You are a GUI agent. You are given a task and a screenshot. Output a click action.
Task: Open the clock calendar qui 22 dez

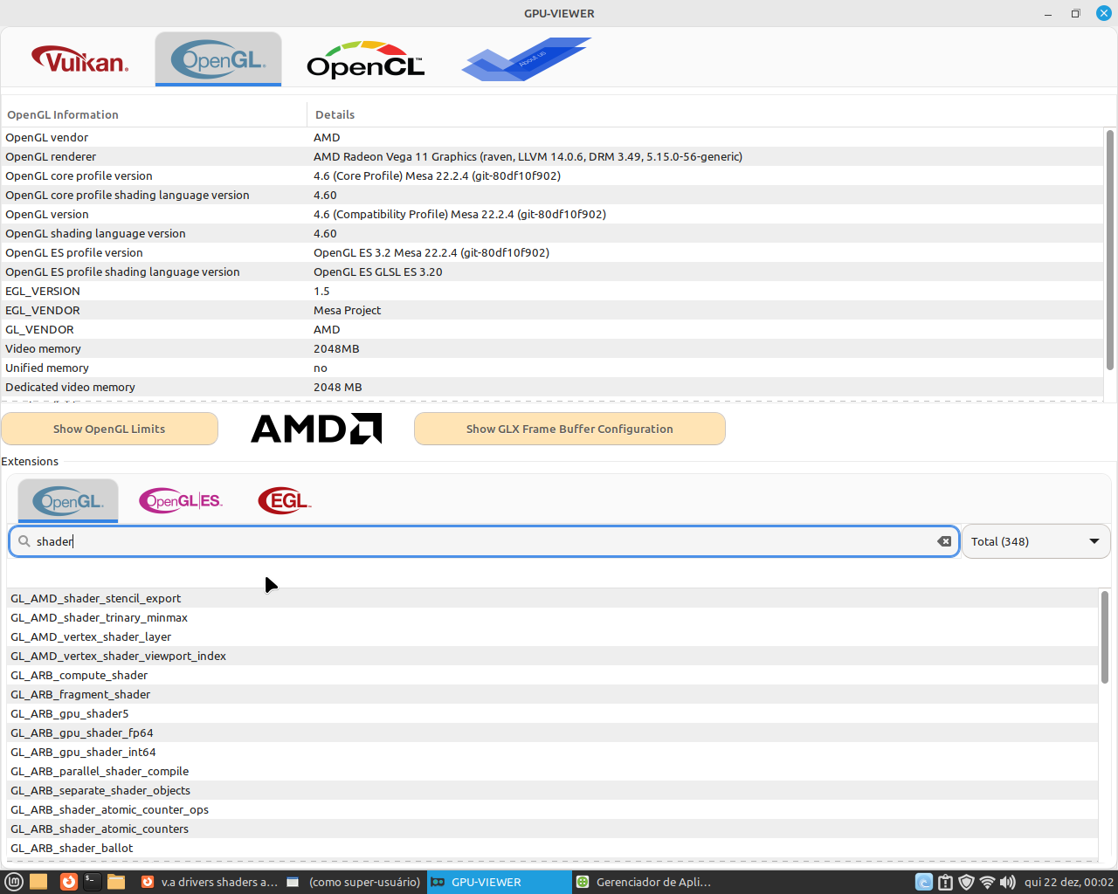(1069, 882)
